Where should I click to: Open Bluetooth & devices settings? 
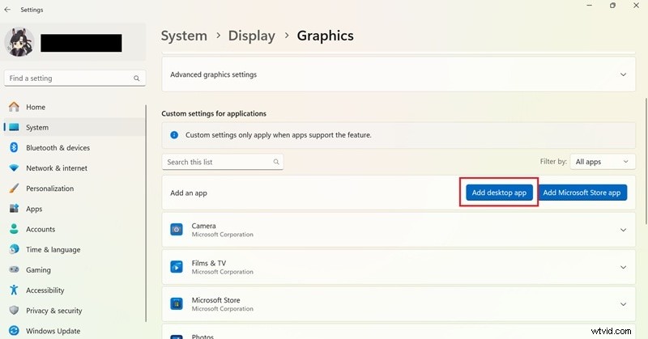pos(58,148)
